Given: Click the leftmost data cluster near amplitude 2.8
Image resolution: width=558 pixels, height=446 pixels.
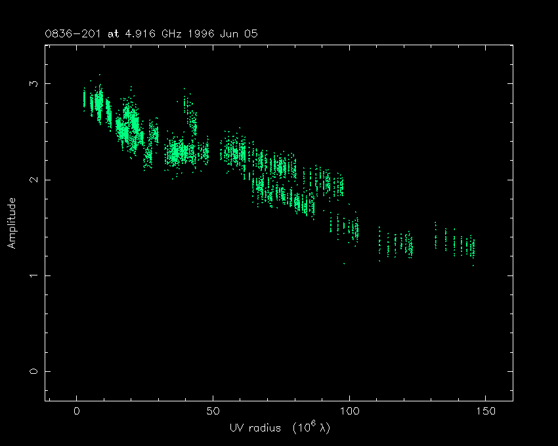Looking at the screenshot, I should pos(85,99).
